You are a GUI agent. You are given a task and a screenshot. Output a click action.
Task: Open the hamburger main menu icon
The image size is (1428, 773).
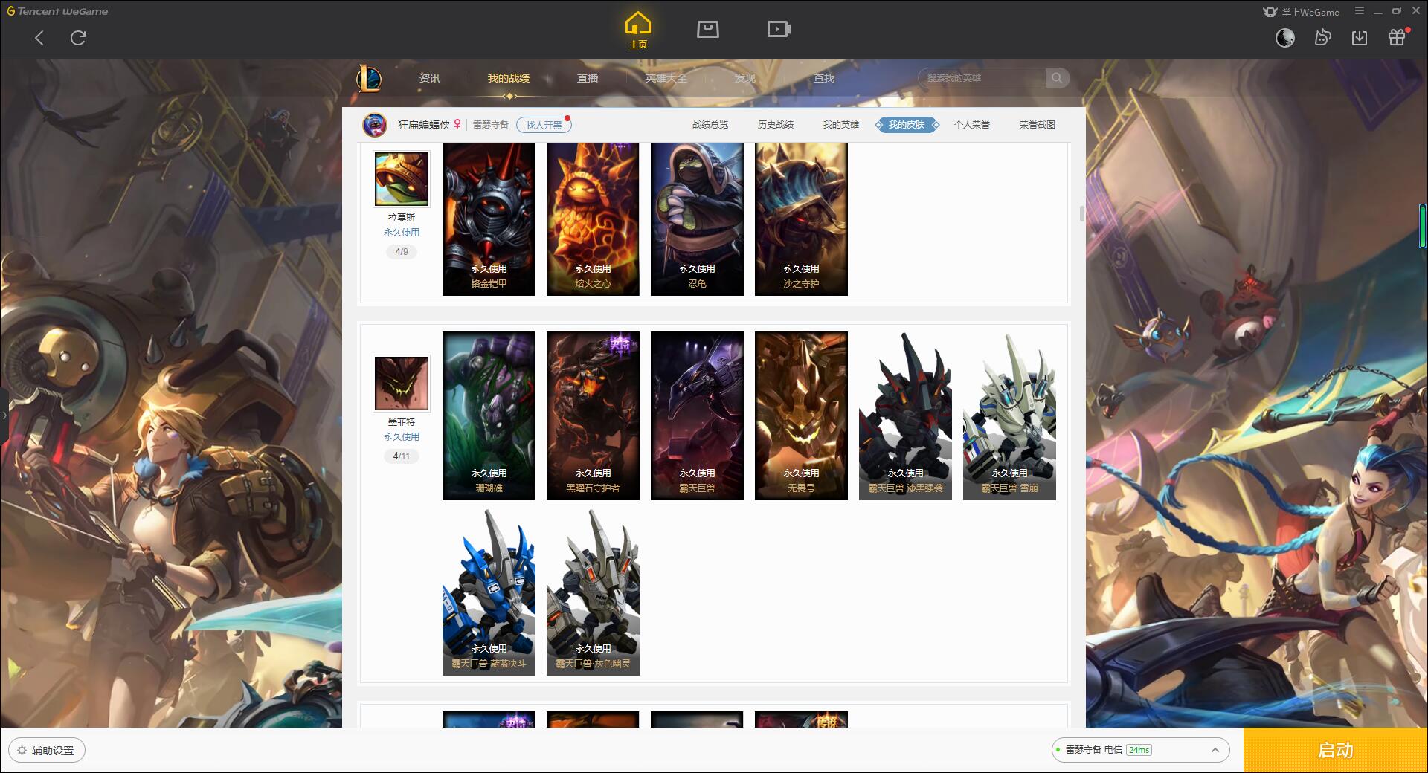point(1360,11)
